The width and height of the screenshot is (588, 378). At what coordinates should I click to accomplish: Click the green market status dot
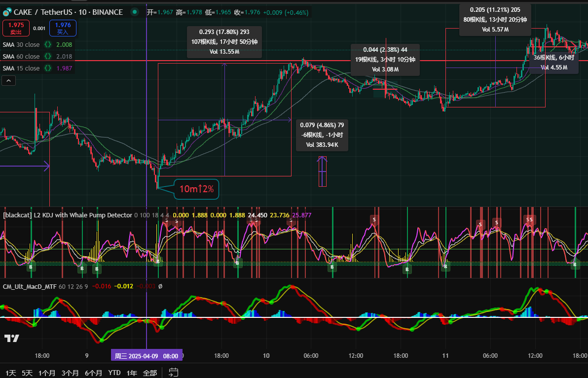(134, 12)
